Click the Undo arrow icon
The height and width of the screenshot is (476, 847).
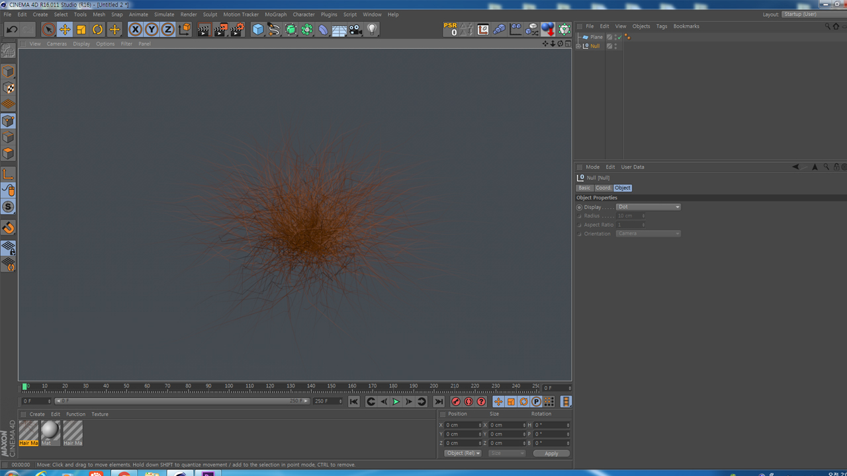click(x=12, y=29)
